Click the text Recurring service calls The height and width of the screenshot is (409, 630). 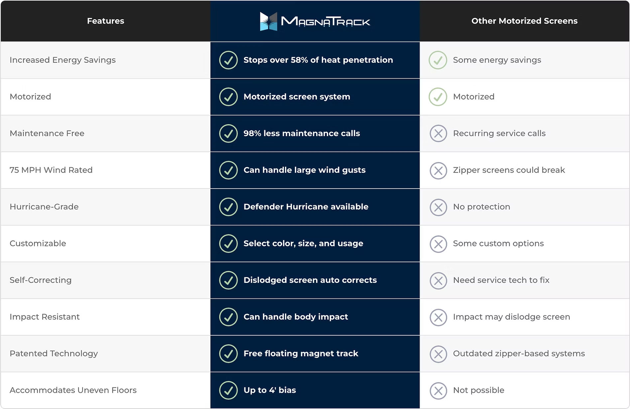coord(499,133)
